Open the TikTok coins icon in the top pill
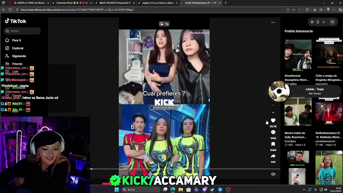 coord(312,22)
